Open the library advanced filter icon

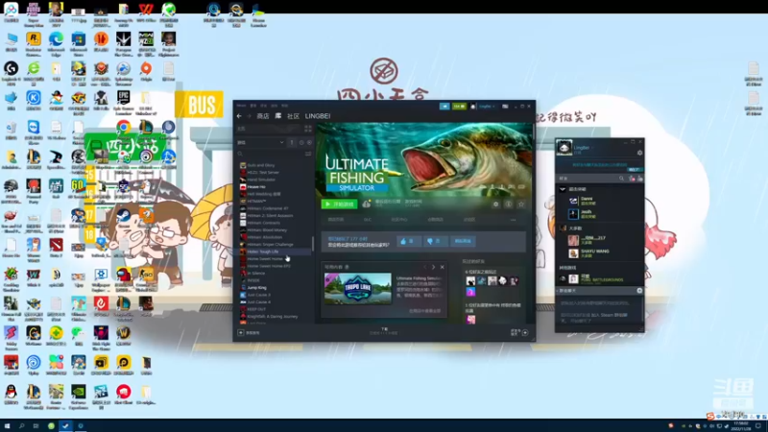pos(308,154)
